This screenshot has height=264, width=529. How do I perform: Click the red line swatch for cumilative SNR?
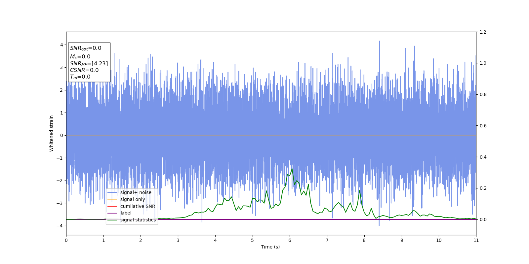[x=112, y=206]
